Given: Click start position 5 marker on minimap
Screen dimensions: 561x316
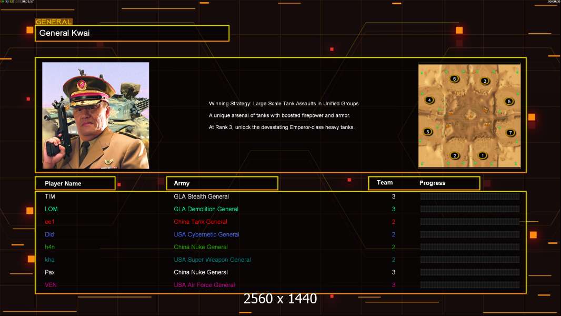Looking at the screenshot, I should tap(509, 101).
